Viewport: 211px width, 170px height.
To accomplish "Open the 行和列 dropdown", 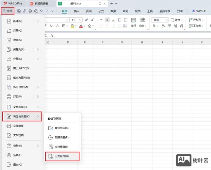I will [196, 20].
